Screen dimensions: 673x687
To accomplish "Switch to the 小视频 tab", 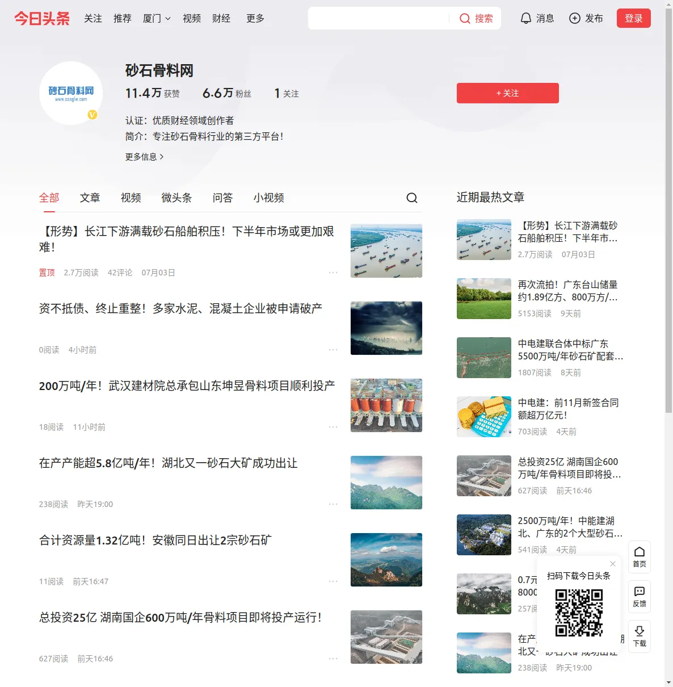I will click(x=269, y=198).
